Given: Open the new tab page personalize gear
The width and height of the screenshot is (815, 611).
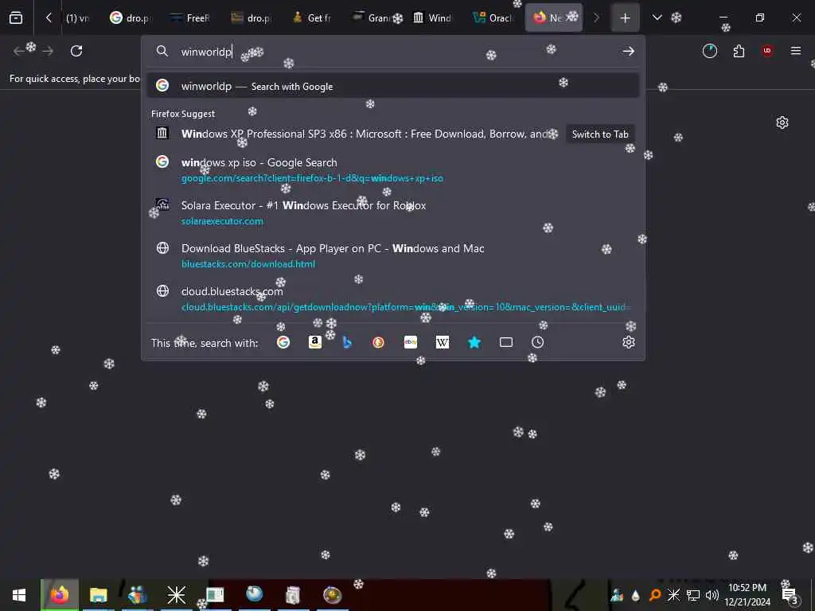Looking at the screenshot, I should pyautogui.click(x=782, y=123).
